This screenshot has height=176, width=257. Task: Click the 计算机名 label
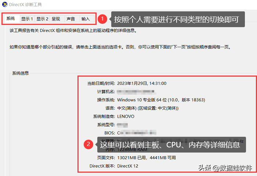(x=106, y=92)
